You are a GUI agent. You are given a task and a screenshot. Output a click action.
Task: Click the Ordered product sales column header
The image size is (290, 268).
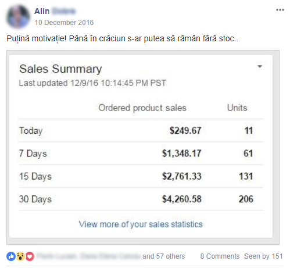[x=142, y=108]
